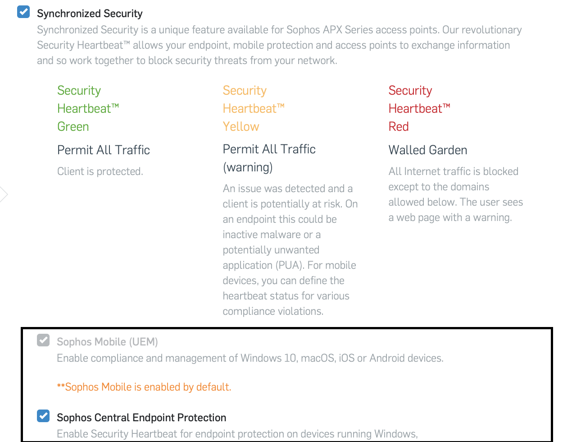This screenshot has height=442, width=572.
Task: Click the Yellow heartbeat issue-detected description
Action: point(290,250)
